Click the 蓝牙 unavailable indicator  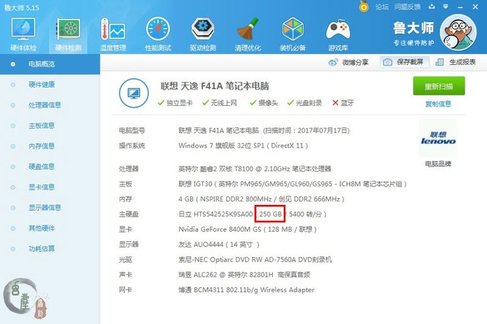(x=343, y=103)
